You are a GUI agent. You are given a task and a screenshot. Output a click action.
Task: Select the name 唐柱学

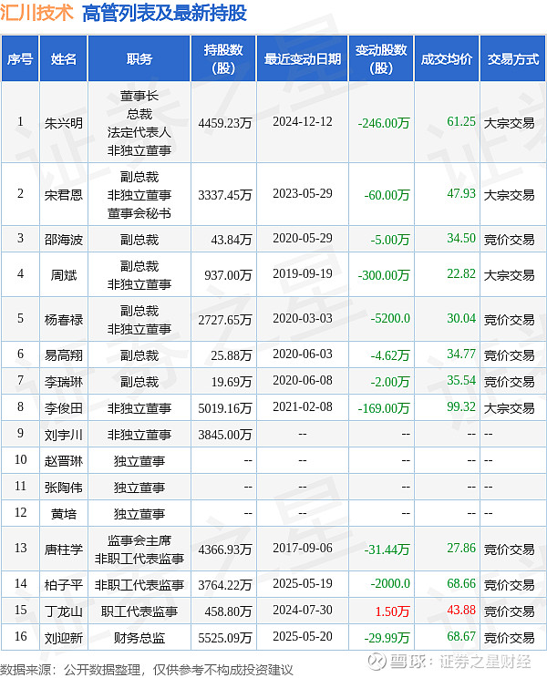(64, 550)
